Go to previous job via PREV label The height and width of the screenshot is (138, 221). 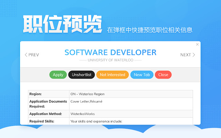[x=33, y=55]
